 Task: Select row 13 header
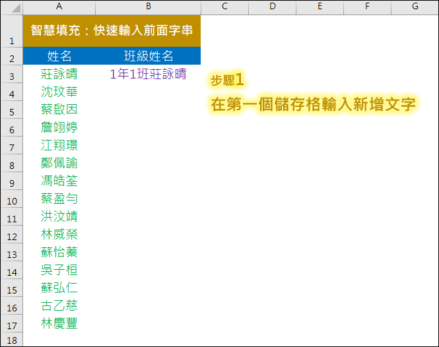point(12,252)
